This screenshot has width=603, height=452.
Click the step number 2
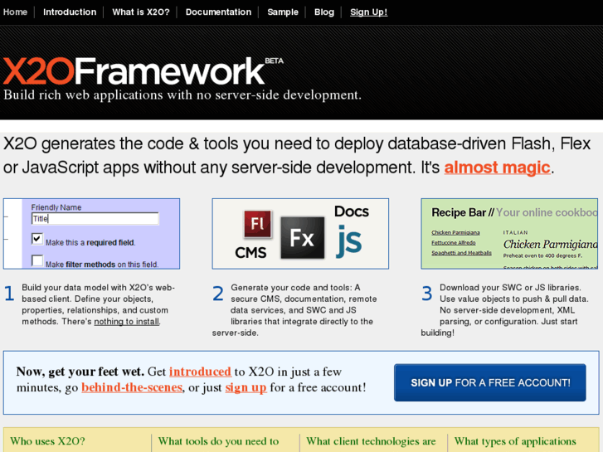(218, 294)
